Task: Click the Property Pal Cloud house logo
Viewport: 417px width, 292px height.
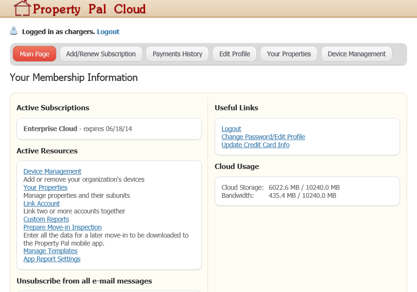Action: point(22,8)
